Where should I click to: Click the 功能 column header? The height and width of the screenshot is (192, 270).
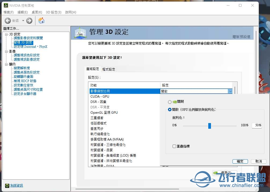(124, 85)
